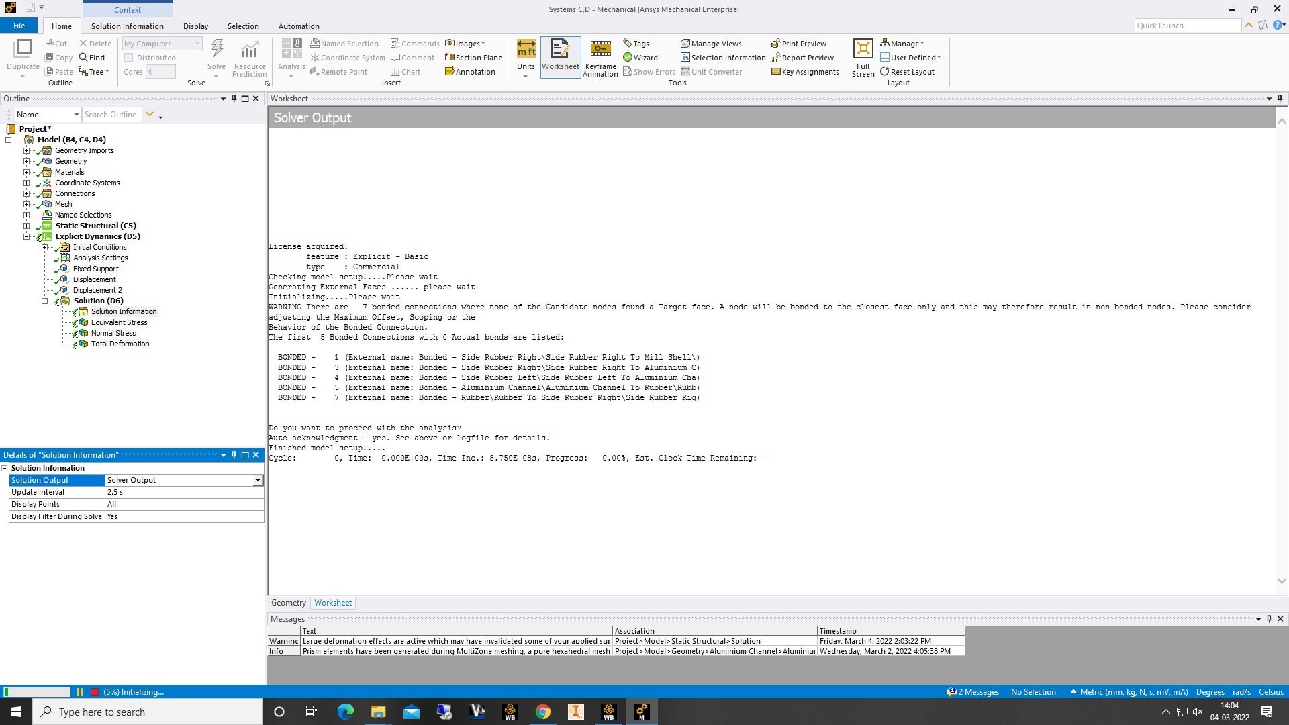Click the Update Interval value field
Image resolution: width=1289 pixels, height=725 pixels.
point(184,493)
